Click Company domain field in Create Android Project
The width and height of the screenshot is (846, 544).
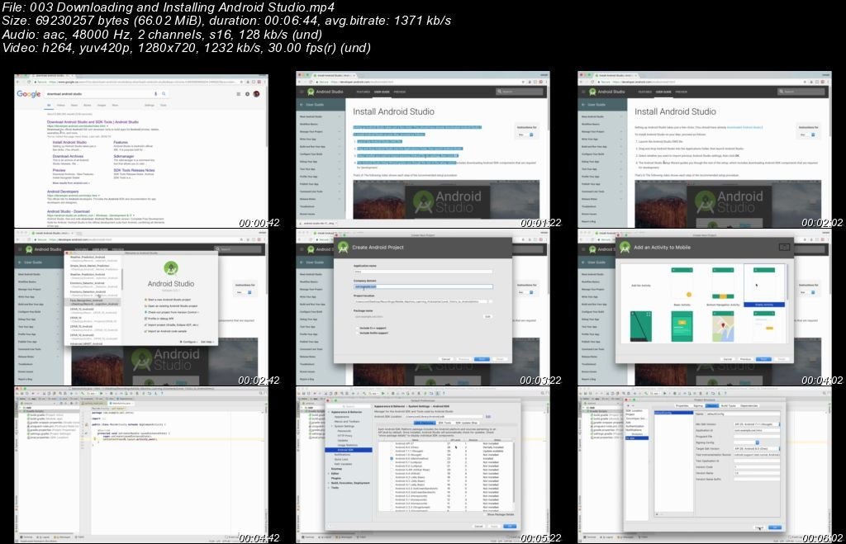pyautogui.click(x=423, y=286)
